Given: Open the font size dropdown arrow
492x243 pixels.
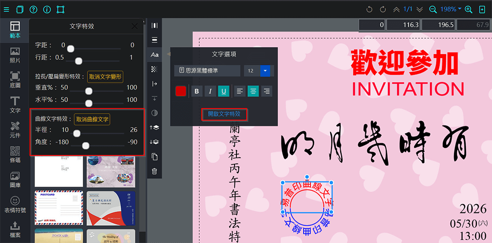Looking at the screenshot, I should (266, 71).
